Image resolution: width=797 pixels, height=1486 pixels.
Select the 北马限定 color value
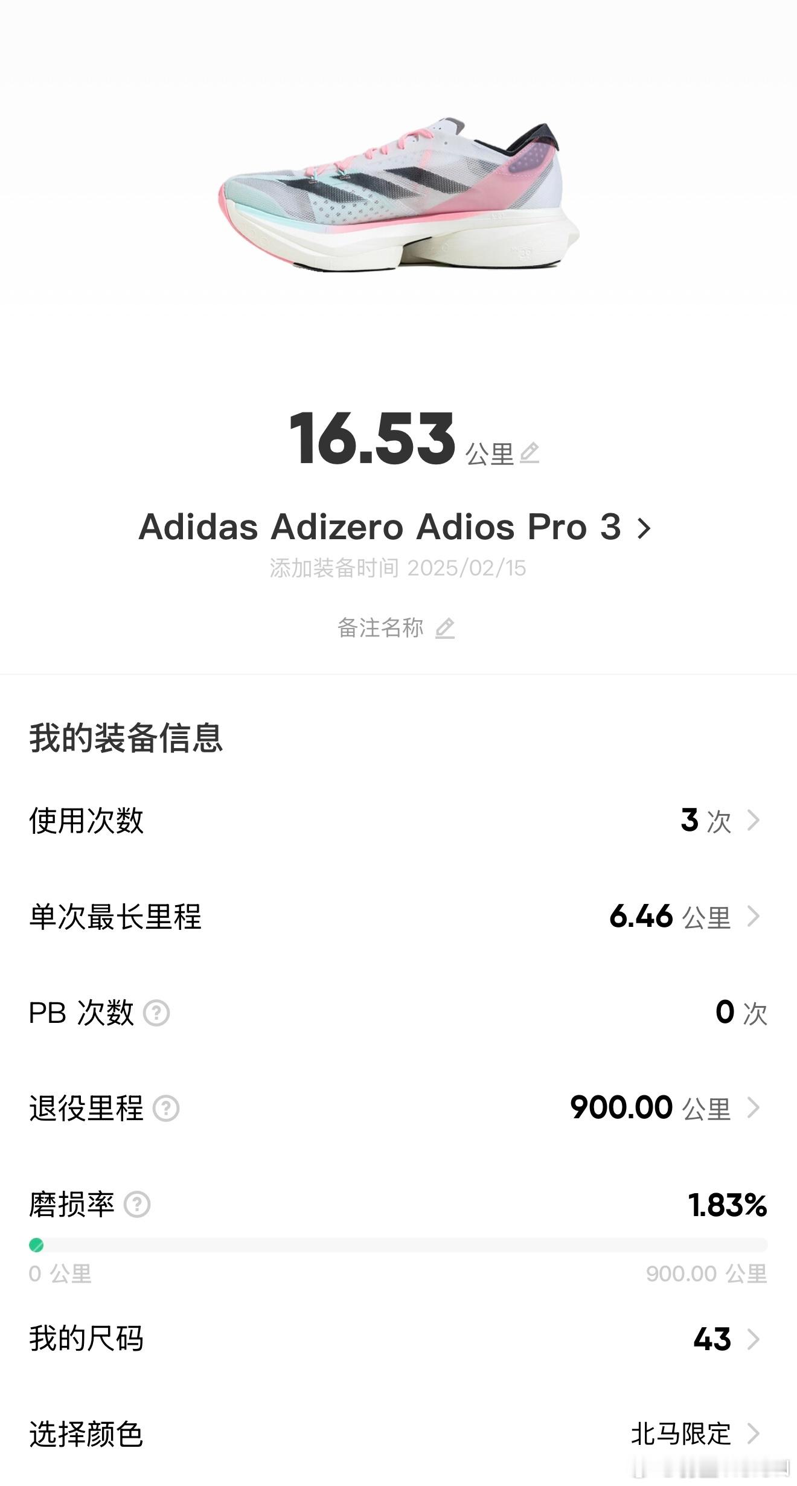click(681, 1433)
